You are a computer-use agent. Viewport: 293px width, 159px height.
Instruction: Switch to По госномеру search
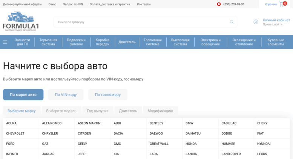(108, 95)
